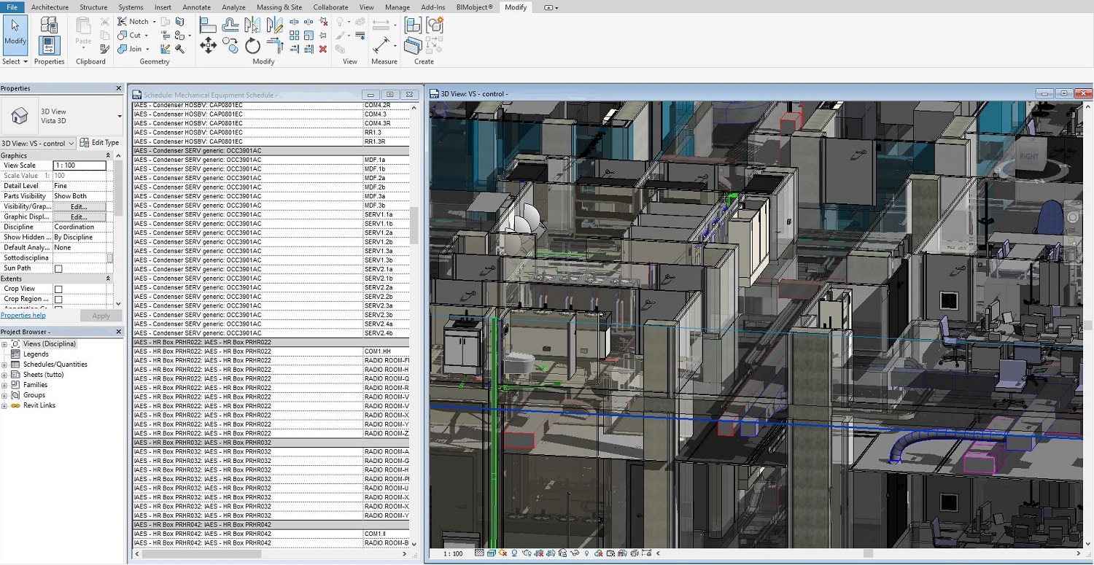
Task: Open the Join geometry dropdown
Action: click(147, 49)
